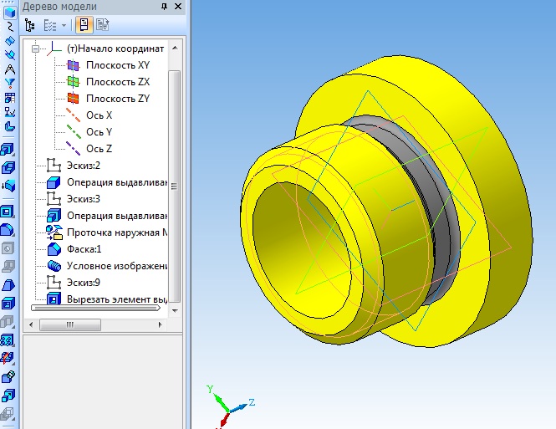Select Эскиз:9 in the model tree
This screenshot has width=556, height=429.
[x=84, y=283]
